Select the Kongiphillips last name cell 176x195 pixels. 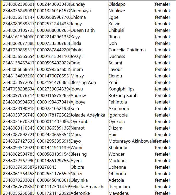[x=131, y=89]
